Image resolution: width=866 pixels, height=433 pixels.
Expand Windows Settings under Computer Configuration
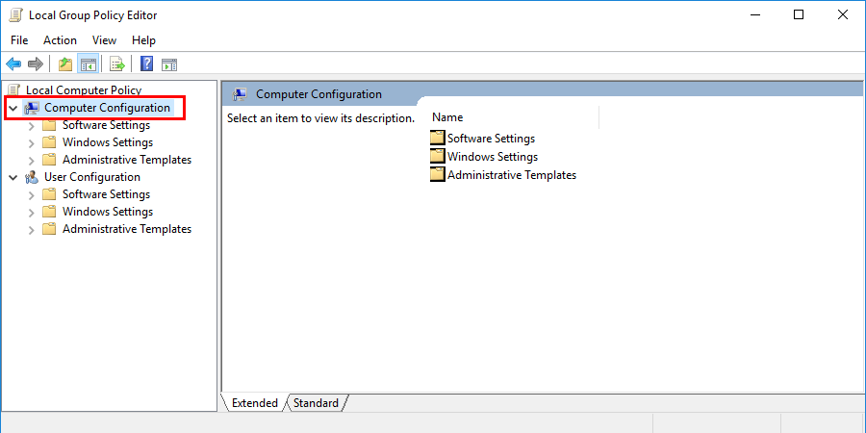click(32, 143)
